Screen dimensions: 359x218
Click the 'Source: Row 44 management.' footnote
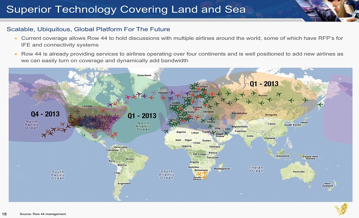coord(43,214)
